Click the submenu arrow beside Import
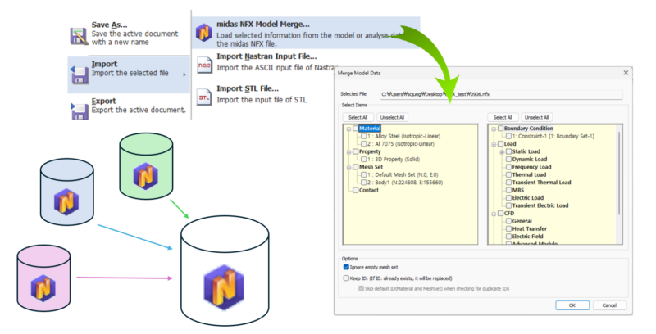The image size is (656, 334). tap(184, 74)
